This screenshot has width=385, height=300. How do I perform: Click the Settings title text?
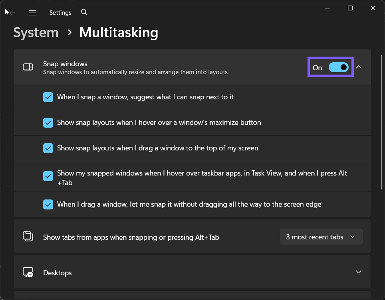click(60, 12)
